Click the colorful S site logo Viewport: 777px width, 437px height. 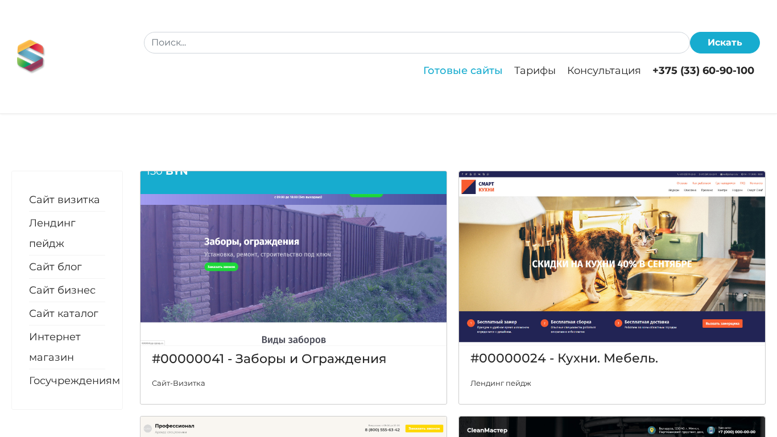(31, 56)
